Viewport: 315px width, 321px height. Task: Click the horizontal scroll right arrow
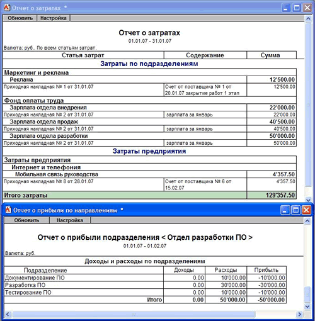(x=300, y=314)
